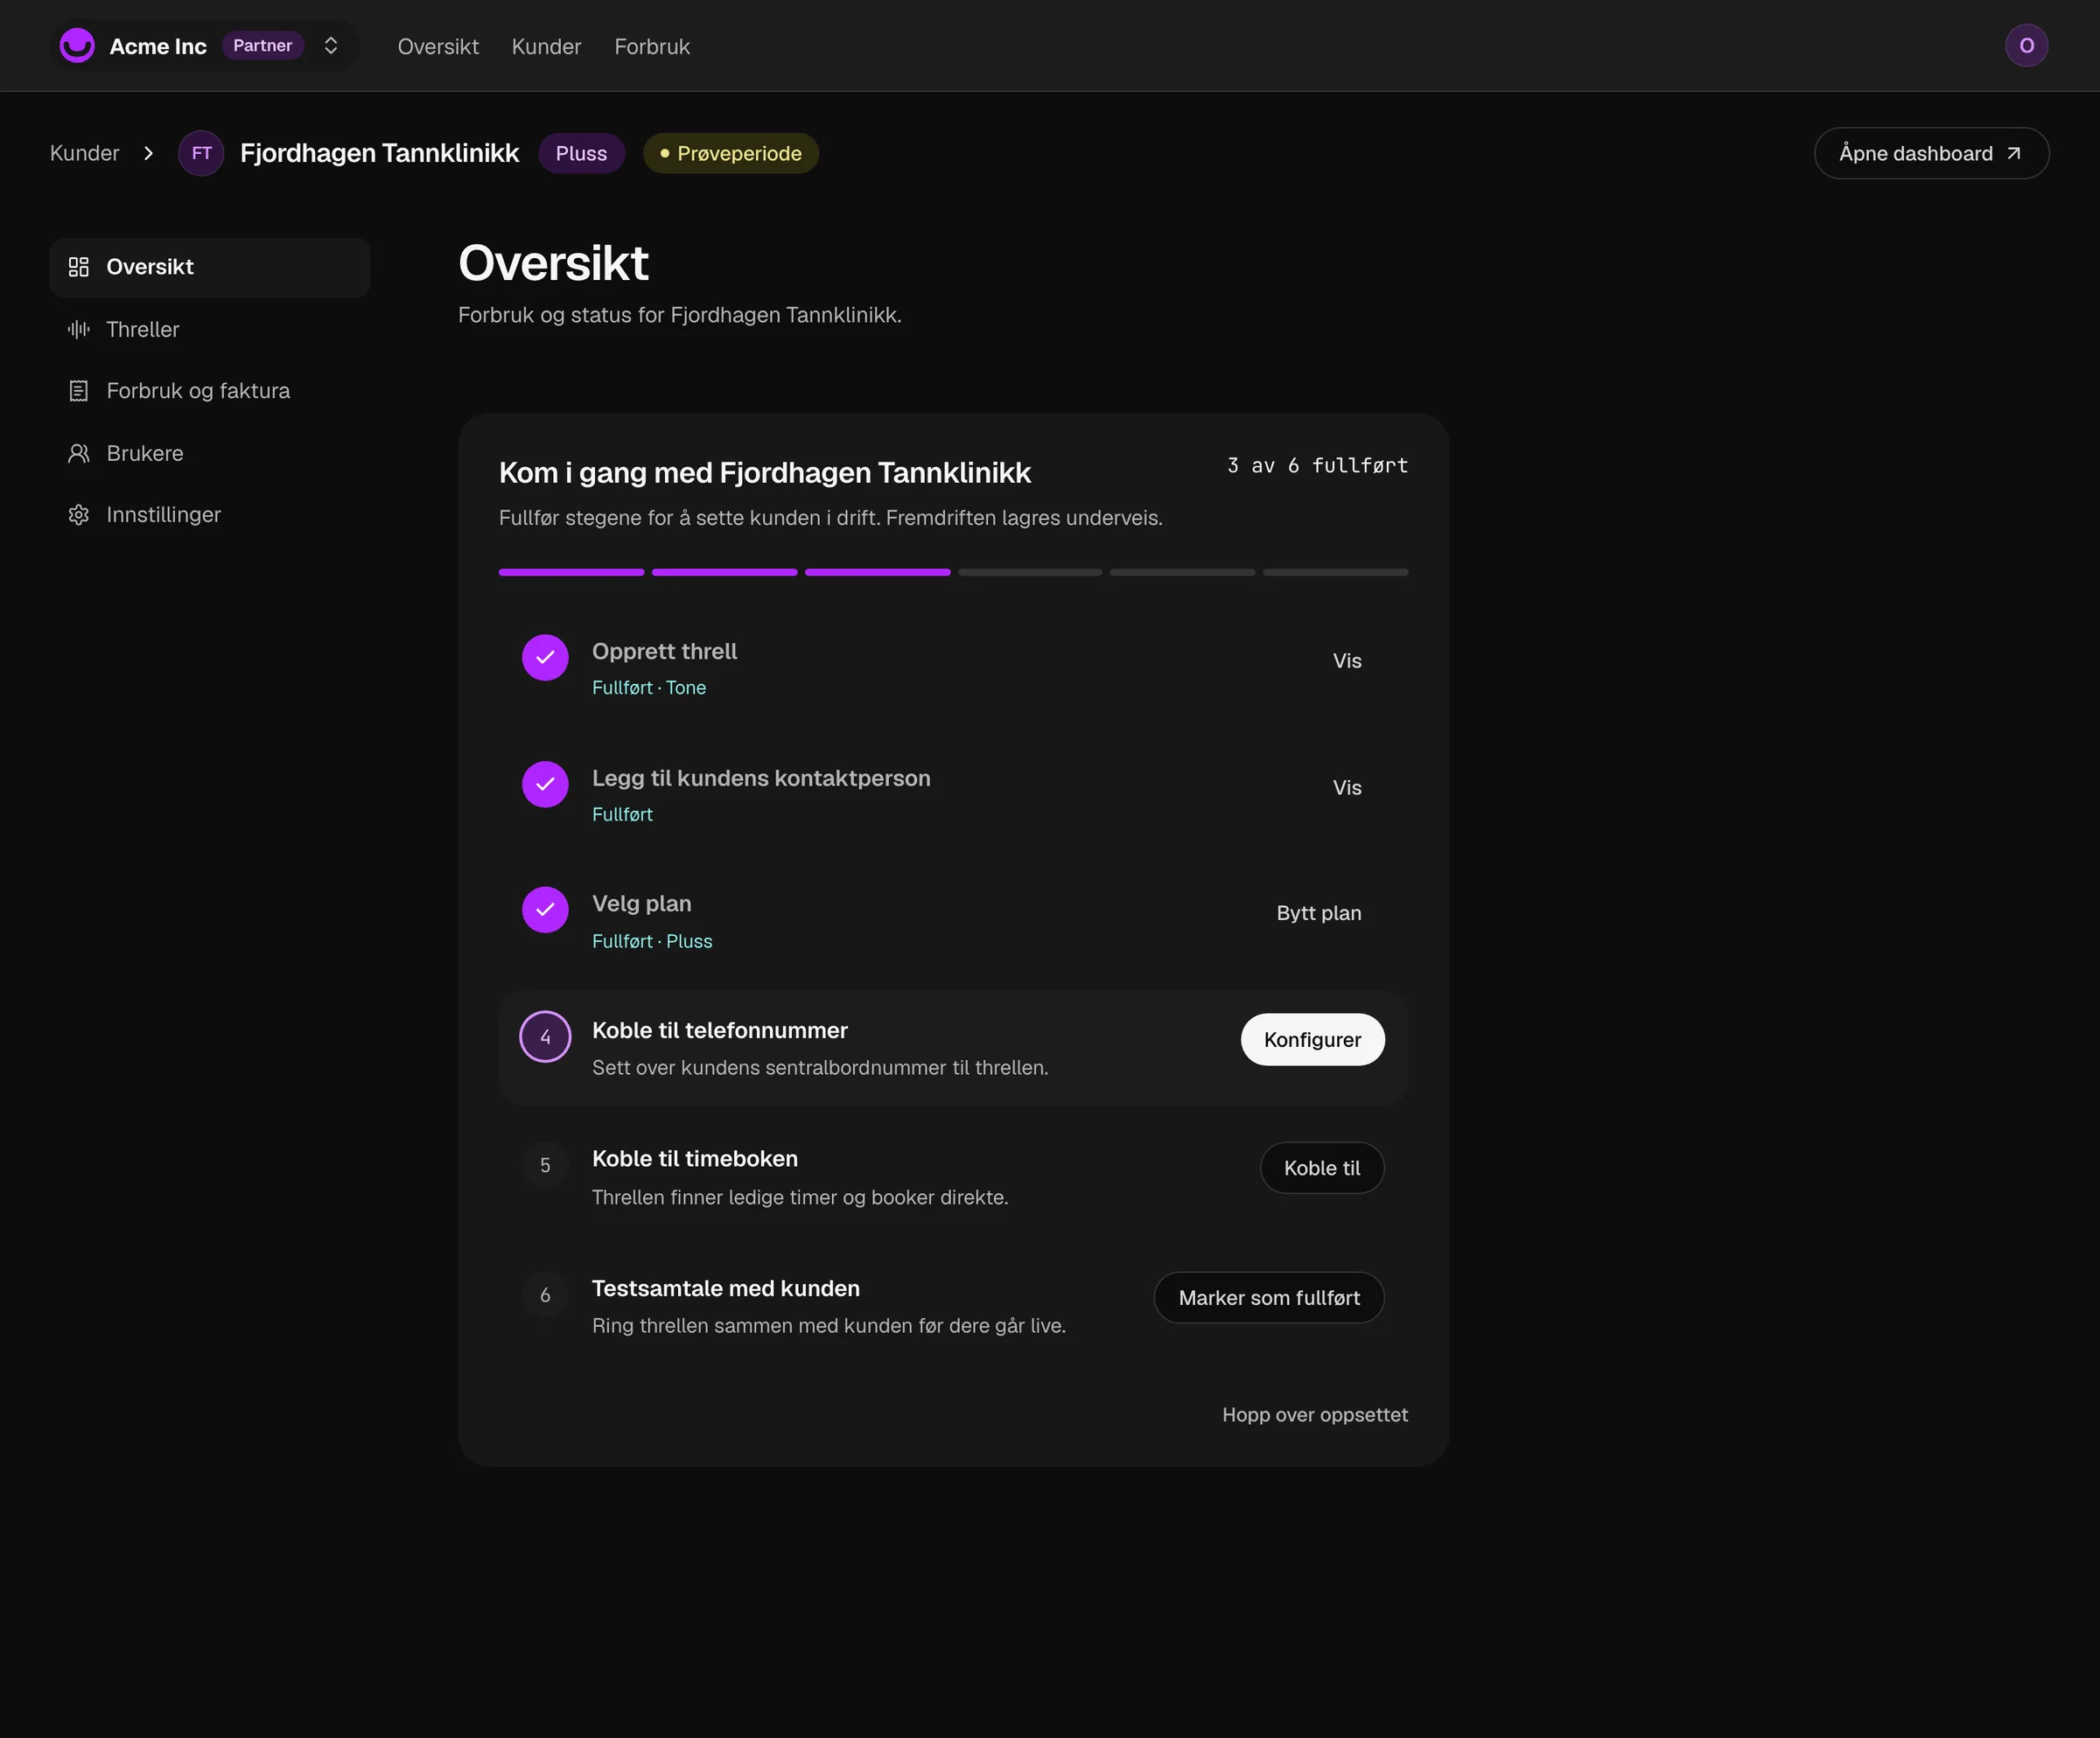The height and width of the screenshot is (1738, 2100).
Task: Click Vis for kundens kontaktperson step
Action: coord(1347,787)
